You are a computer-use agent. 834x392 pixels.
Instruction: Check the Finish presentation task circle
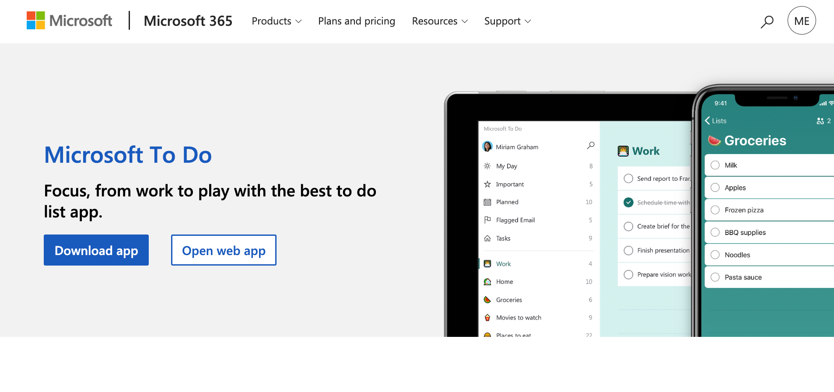point(628,250)
